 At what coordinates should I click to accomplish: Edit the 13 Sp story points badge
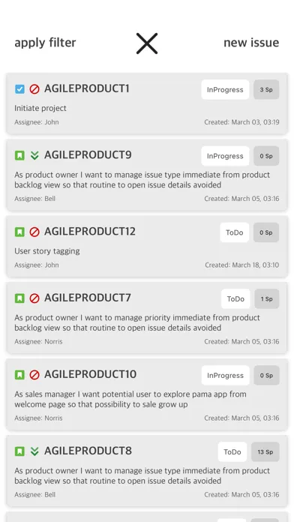point(265,451)
